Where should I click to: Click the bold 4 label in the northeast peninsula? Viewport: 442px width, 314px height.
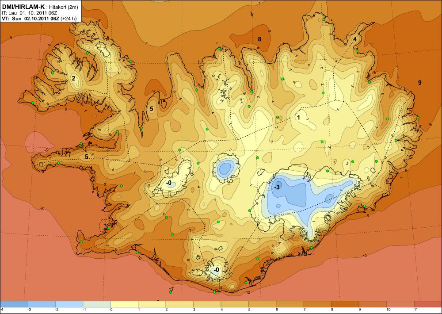[x=354, y=39]
